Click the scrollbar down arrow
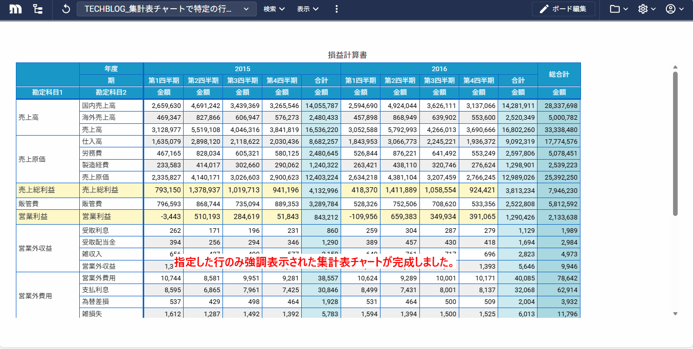The width and height of the screenshot is (693, 349). [x=675, y=313]
